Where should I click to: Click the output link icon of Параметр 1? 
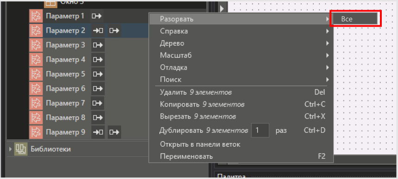pyautogui.click(x=97, y=16)
